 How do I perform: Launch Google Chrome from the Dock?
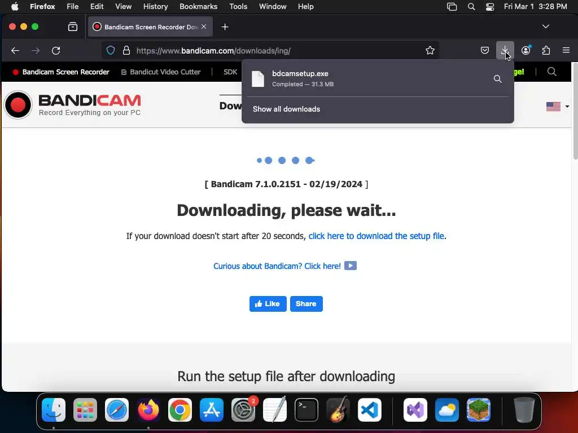coord(180,410)
